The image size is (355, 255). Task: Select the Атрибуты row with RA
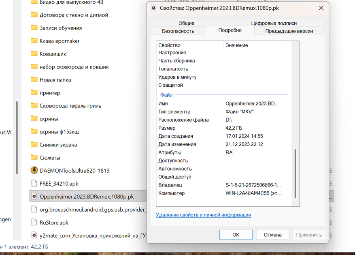click(224, 152)
